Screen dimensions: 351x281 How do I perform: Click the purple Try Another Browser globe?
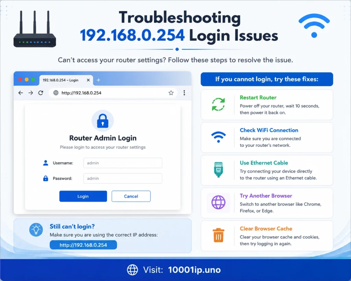(x=218, y=202)
